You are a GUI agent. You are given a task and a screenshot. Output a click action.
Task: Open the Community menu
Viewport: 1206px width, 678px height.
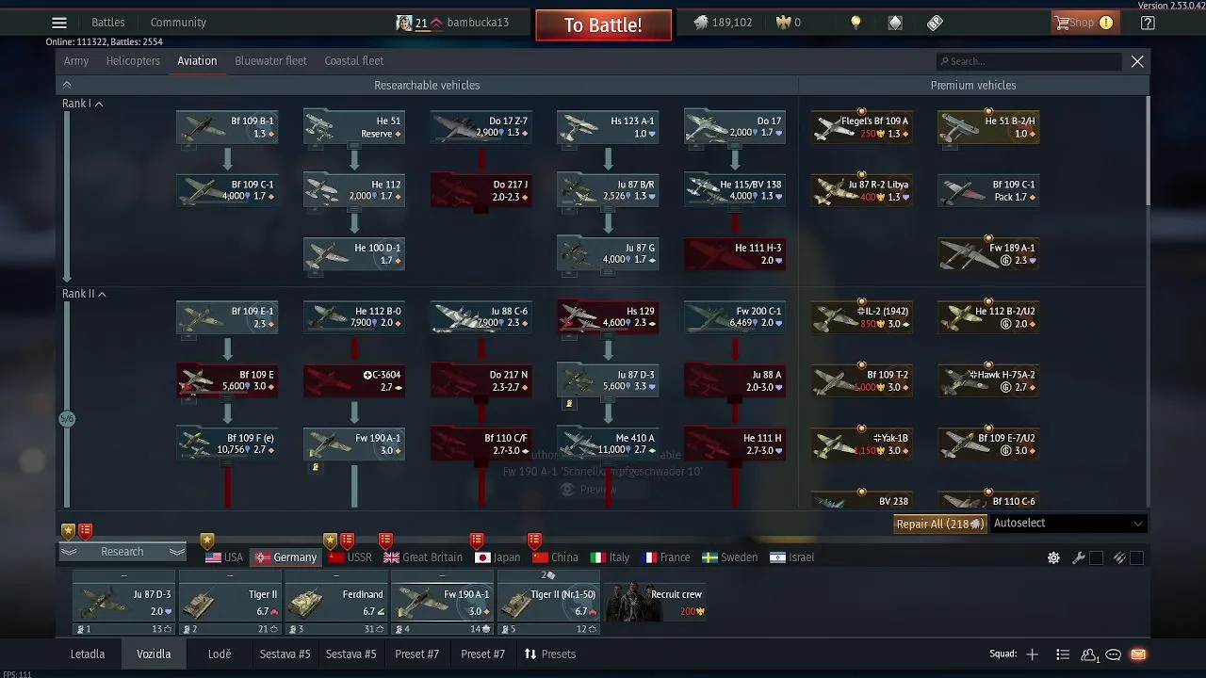click(178, 23)
